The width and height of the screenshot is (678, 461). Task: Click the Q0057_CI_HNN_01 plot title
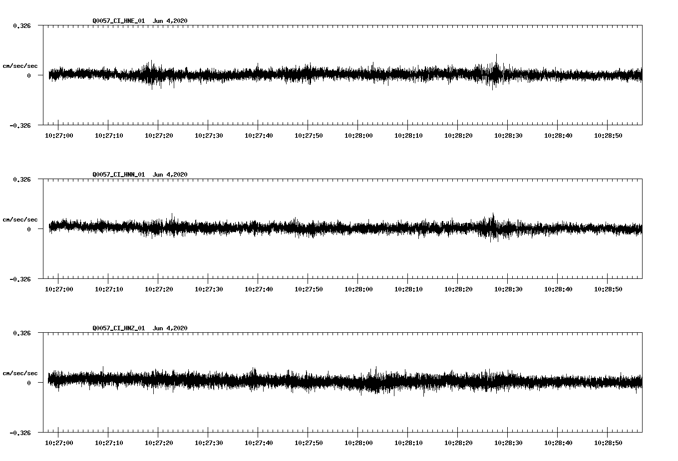click(140, 175)
